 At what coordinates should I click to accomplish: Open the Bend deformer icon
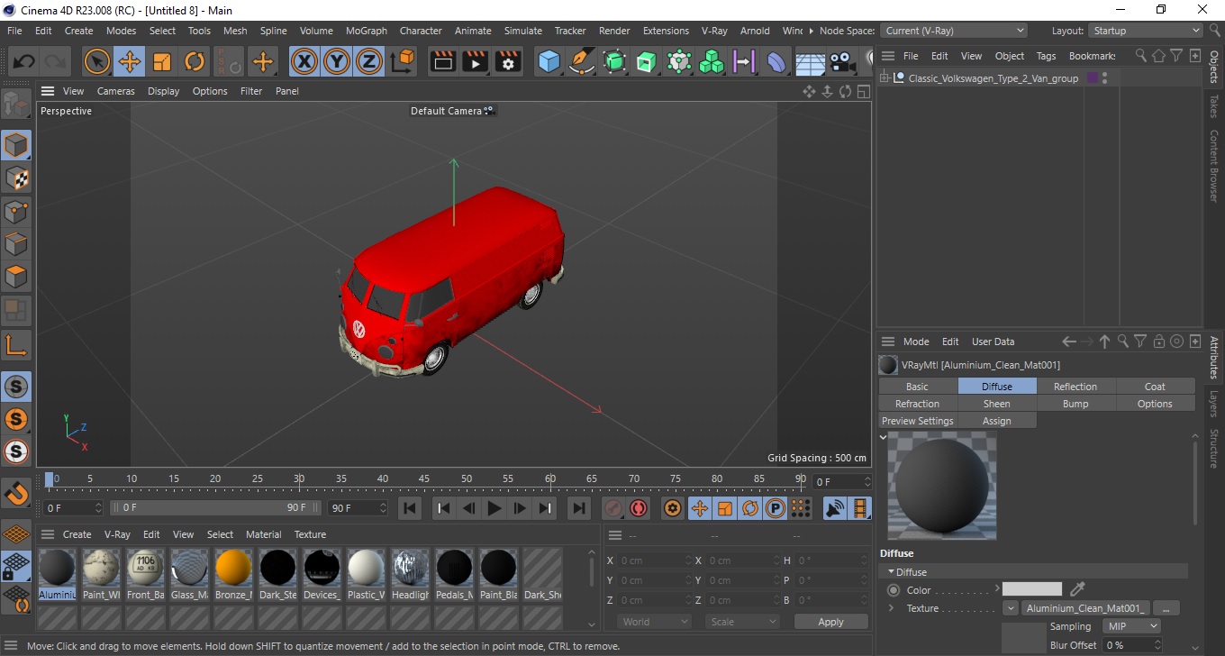[776, 61]
